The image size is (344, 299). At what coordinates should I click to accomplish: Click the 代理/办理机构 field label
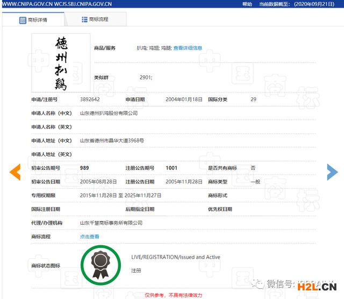[47, 223]
